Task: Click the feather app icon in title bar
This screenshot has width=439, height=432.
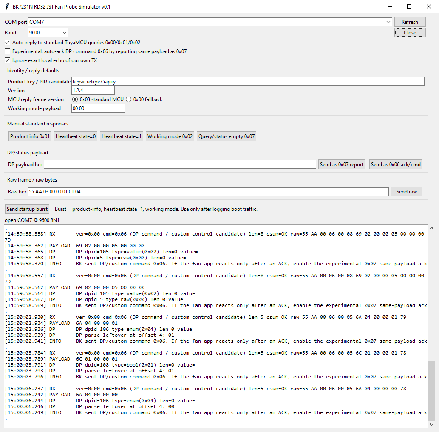Action: pos(7,6)
